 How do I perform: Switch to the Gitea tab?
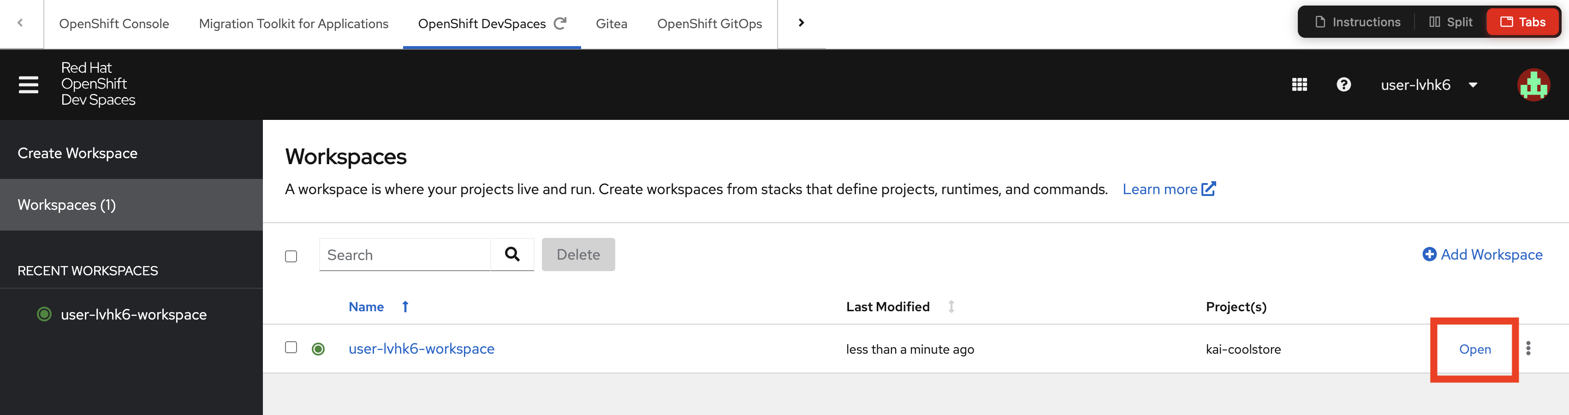tap(611, 24)
